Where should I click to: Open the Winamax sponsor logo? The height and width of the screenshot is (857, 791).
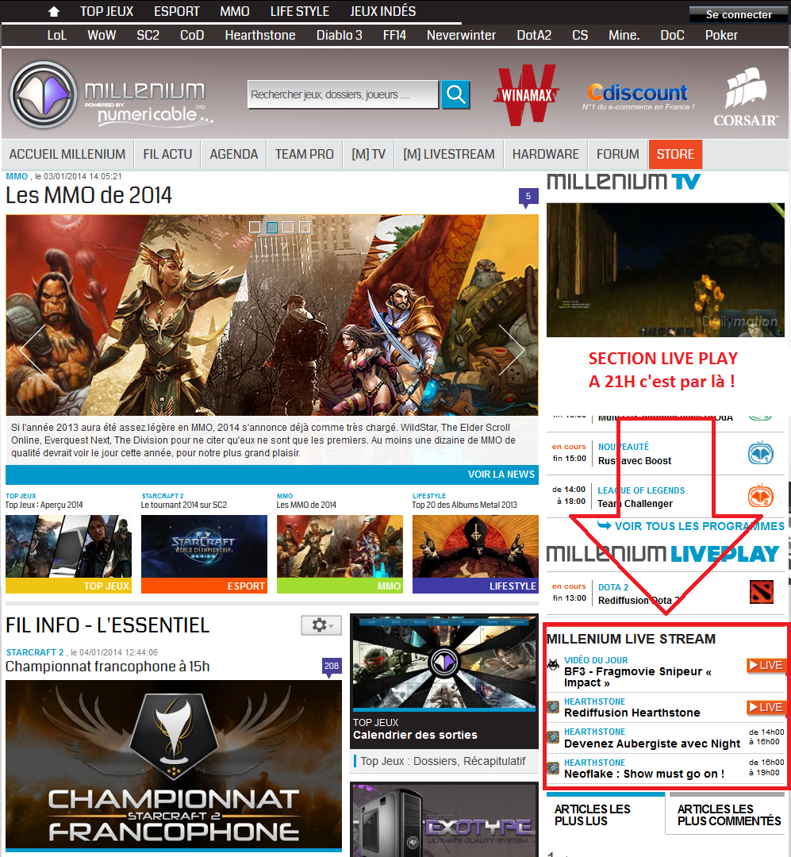pos(526,94)
